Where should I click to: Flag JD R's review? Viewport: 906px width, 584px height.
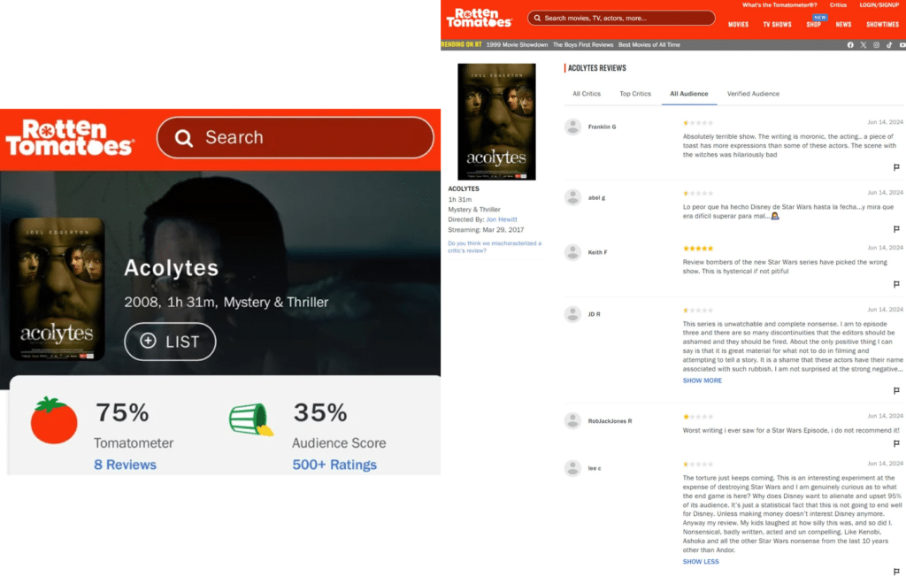pyautogui.click(x=896, y=391)
